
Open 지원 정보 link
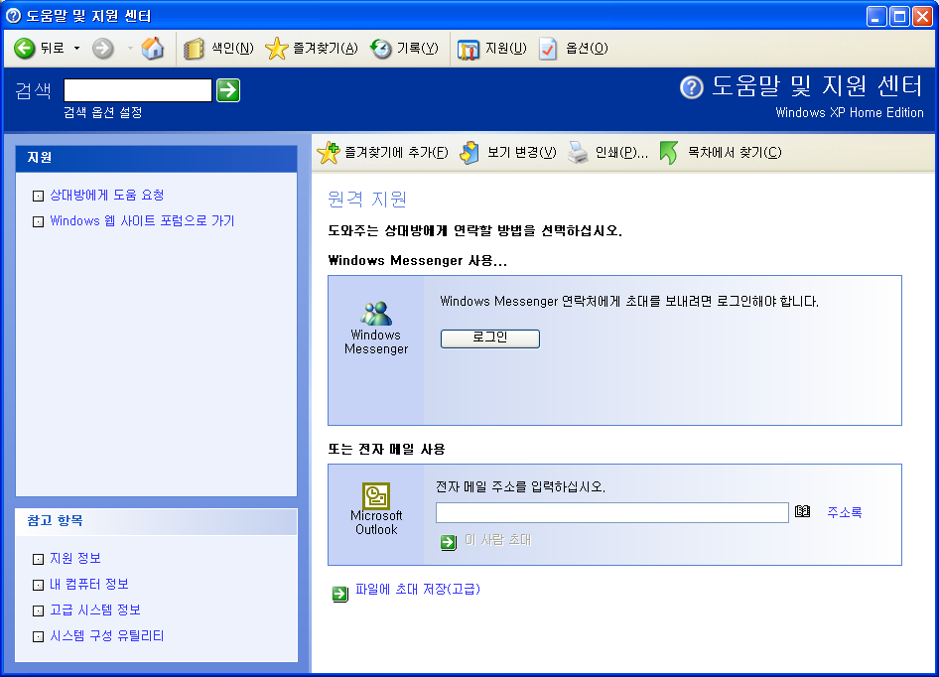pyautogui.click(x=74, y=558)
